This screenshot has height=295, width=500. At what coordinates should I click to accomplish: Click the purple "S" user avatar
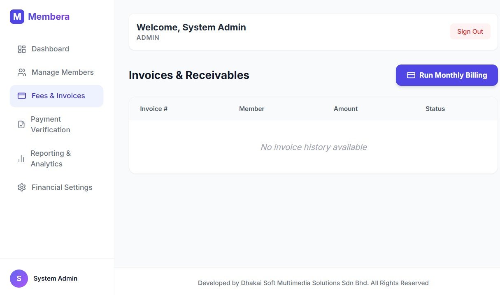tap(19, 279)
